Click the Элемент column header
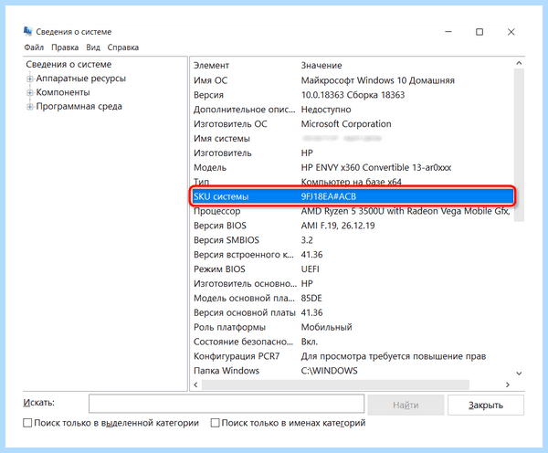The image size is (548, 453). pos(211,66)
